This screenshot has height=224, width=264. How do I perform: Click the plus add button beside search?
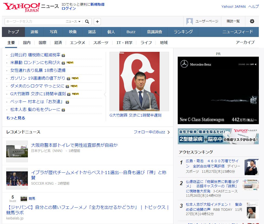pyautogui.click(x=97, y=22)
